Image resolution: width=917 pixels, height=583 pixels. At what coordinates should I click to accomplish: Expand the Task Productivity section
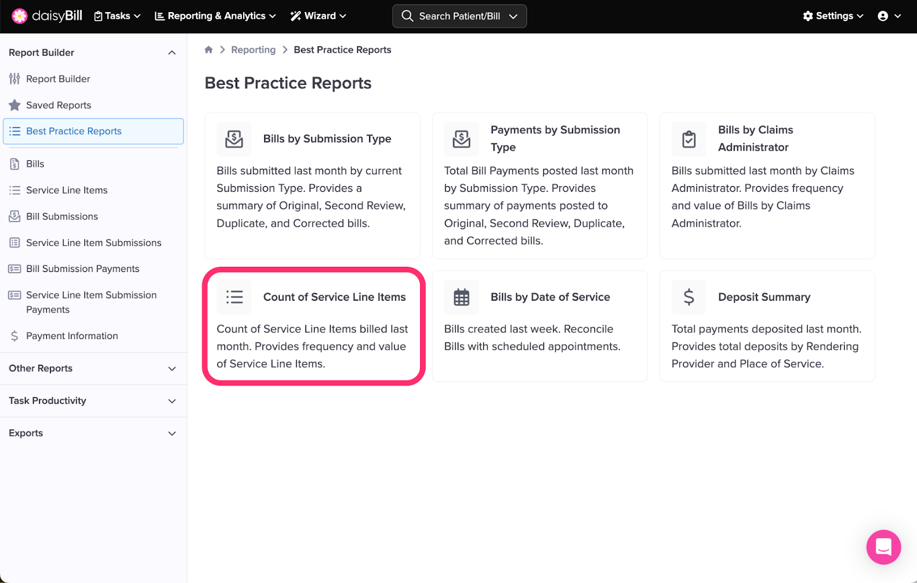click(x=171, y=401)
